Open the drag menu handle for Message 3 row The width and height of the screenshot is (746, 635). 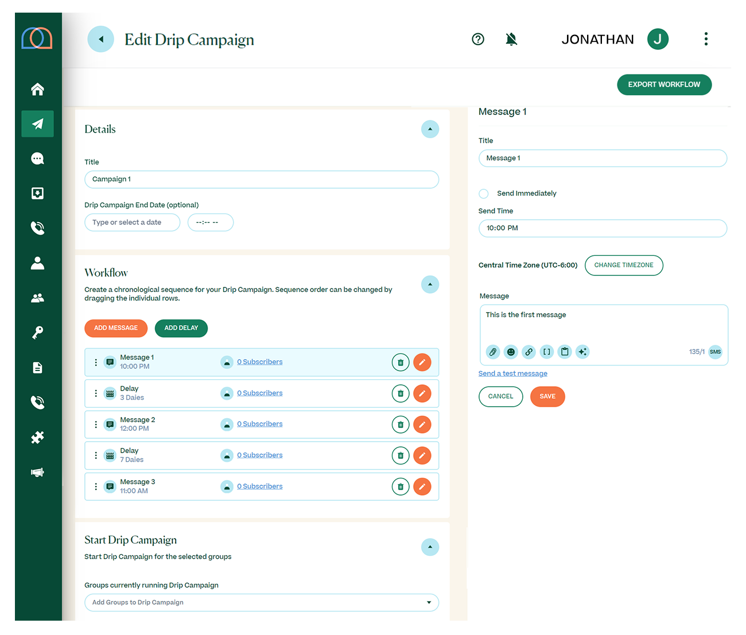point(96,486)
